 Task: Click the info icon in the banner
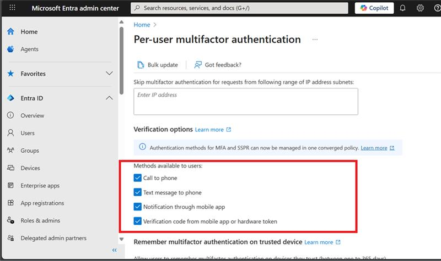(143, 147)
